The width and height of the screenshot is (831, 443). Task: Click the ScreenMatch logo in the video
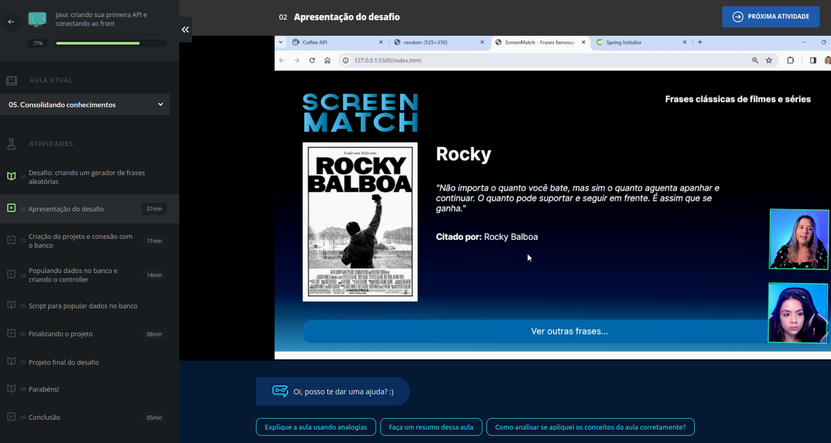pos(361,113)
